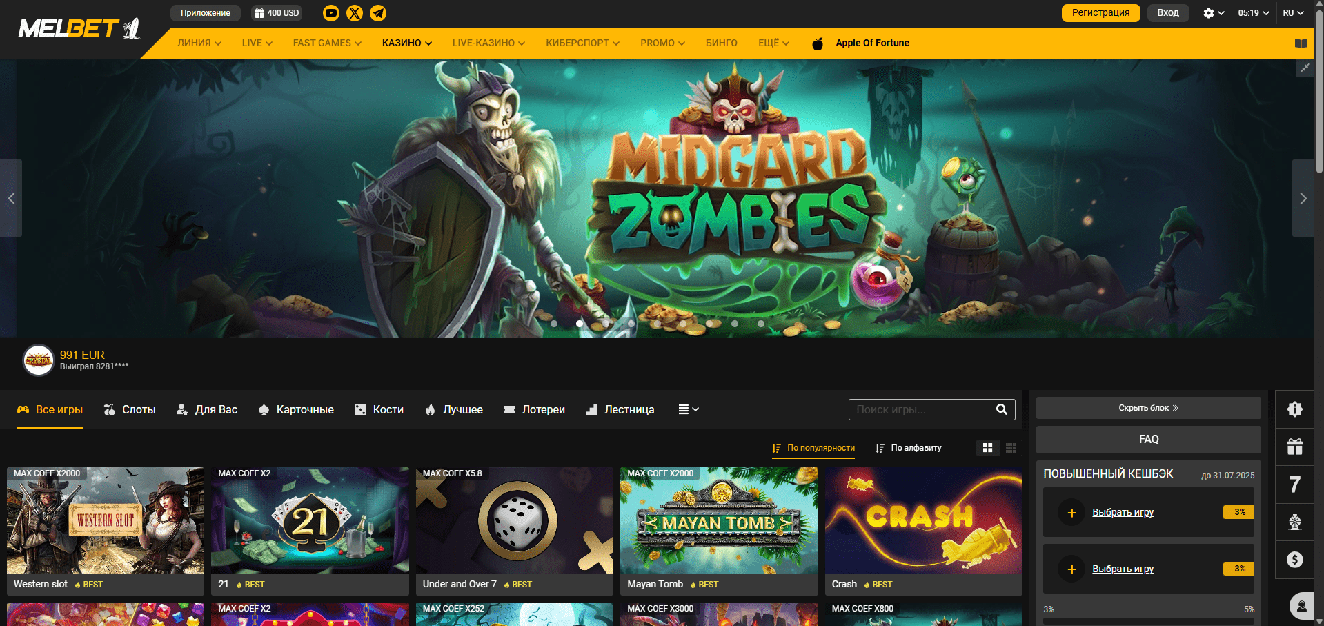Image resolution: width=1324 pixels, height=626 pixels.
Task: Open the Under and Over 7 thumbnail
Action: click(x=515, y=521)
